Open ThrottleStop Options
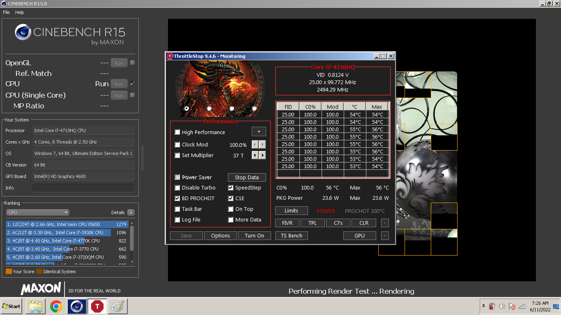Image resolution: width=561 pixels, height=315 pixels. [x=221, y=235]
